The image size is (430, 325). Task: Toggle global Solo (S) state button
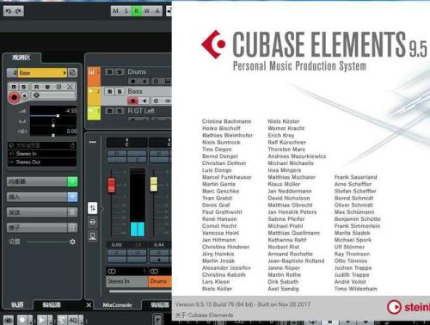point(126,11)
